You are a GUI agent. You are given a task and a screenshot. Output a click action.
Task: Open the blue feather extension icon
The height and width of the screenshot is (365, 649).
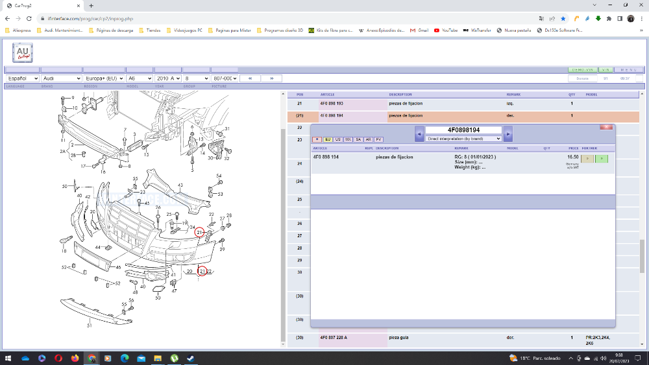coord(587,19)
